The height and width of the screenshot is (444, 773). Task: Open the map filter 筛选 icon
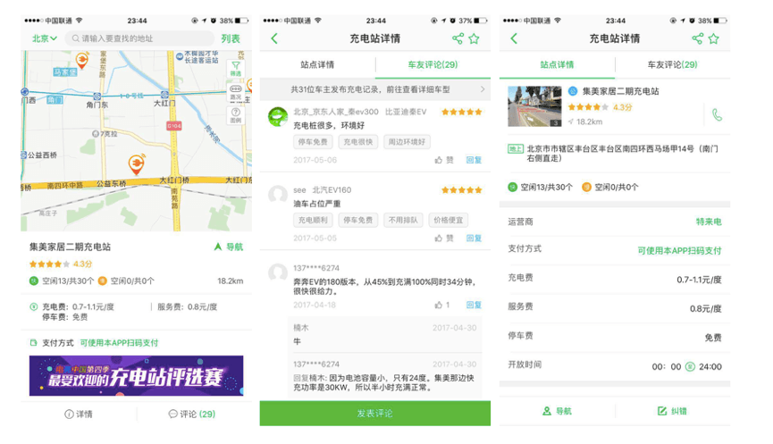pyautogui.click(x=236, y=68)
